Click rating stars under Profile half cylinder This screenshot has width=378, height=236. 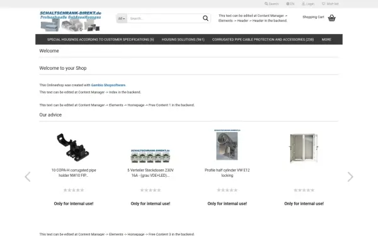coord(227,190)
